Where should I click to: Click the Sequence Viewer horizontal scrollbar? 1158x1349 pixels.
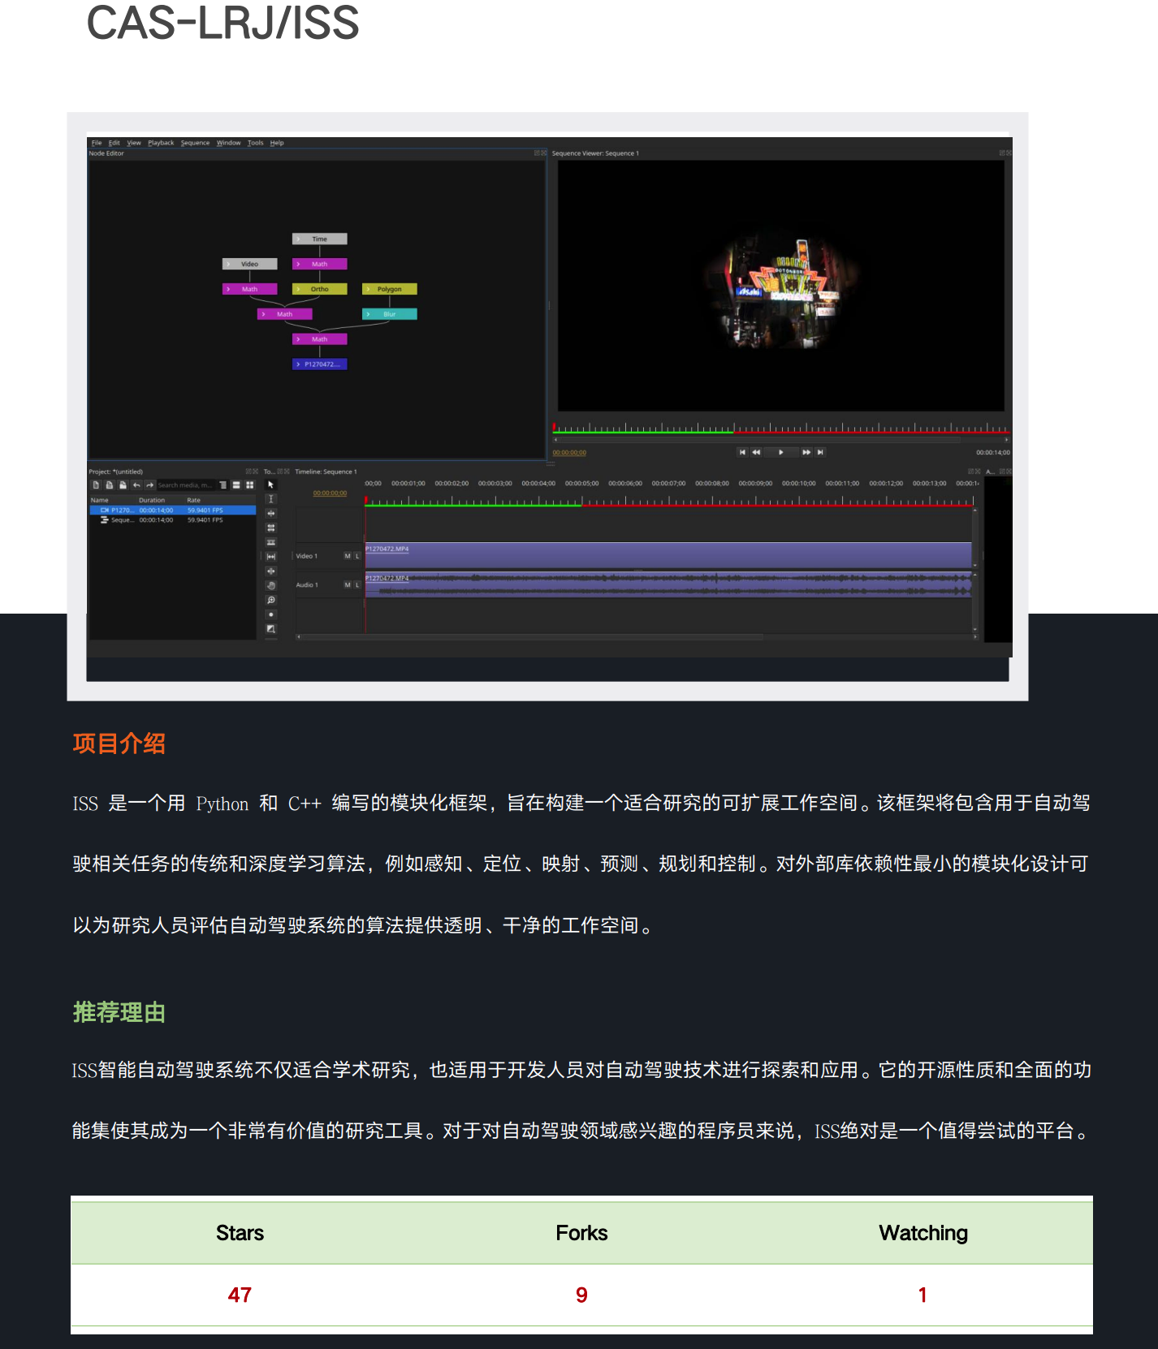tap(781, 440)
